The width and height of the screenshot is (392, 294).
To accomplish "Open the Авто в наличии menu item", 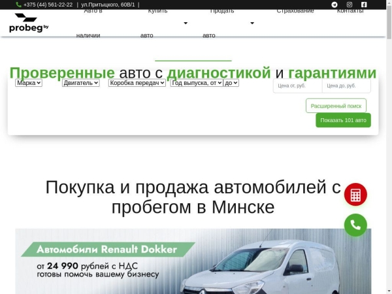I will click(x=88, y=23).
